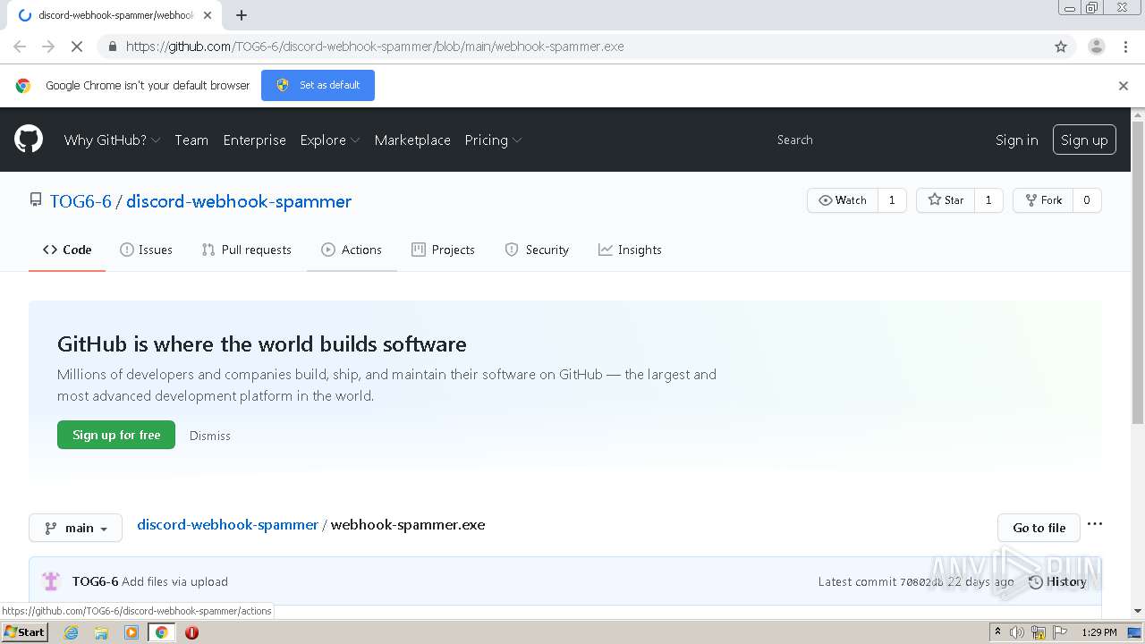
Task: Dismiss the GitHub signup banner
Action: [x=210, y=436]
